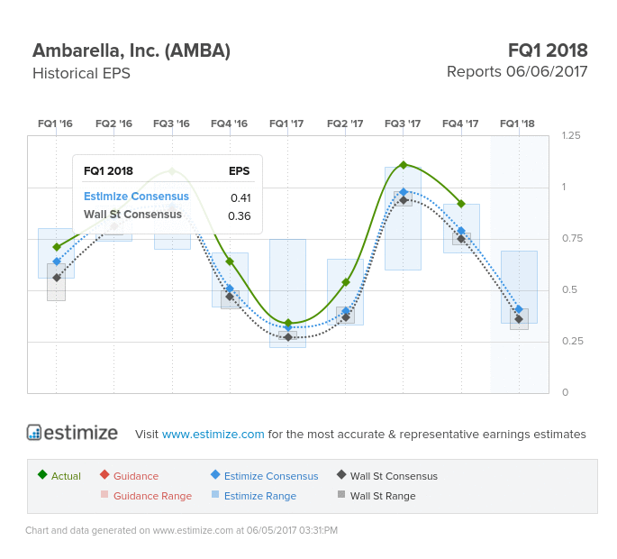The width and height of the screenshot is (617, 559).
Task: Open the www.estimize.com link
Action: coord(213,434)
